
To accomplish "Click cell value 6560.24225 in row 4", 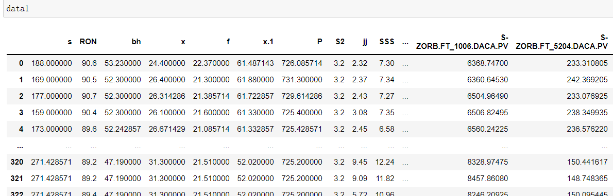I will (489, 129).
